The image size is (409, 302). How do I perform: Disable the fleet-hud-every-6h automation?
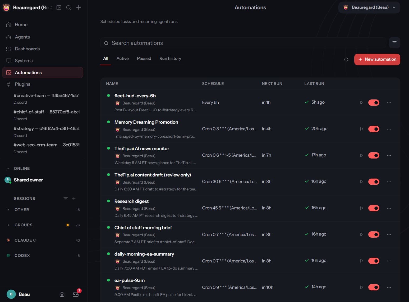coord(374,103)
